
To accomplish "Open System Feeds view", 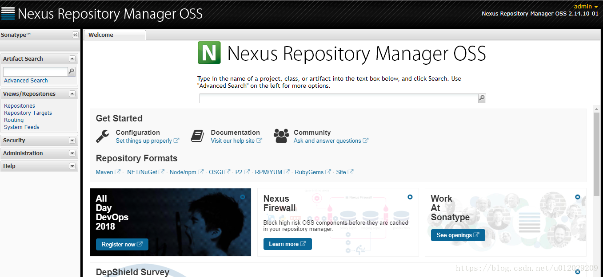I will point(22,127).
